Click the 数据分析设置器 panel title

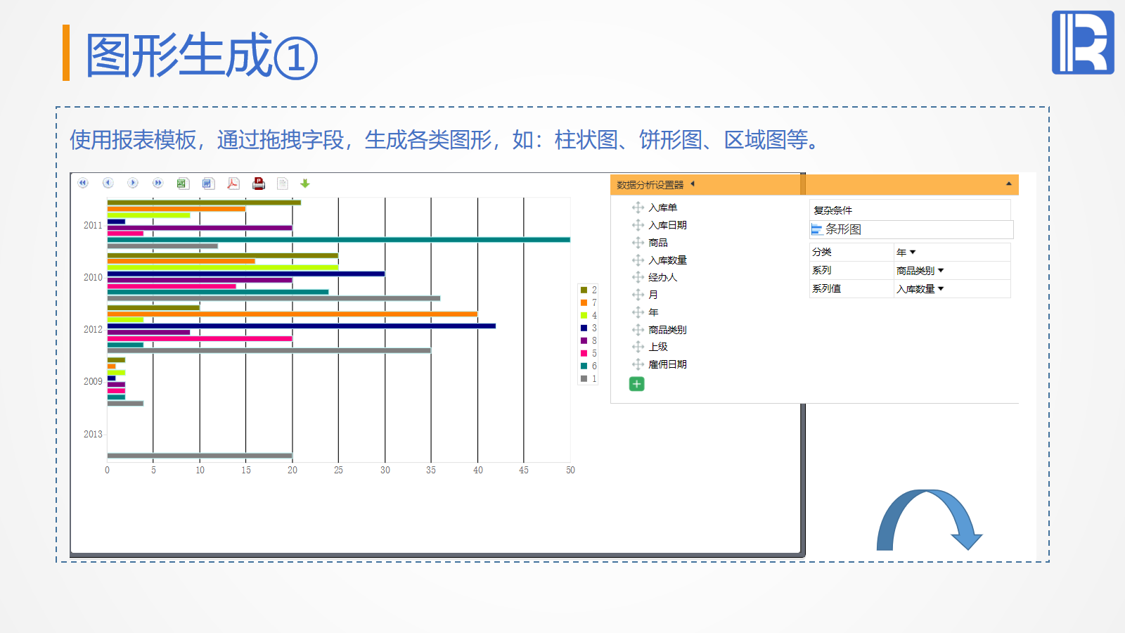(x=650, y=184)
